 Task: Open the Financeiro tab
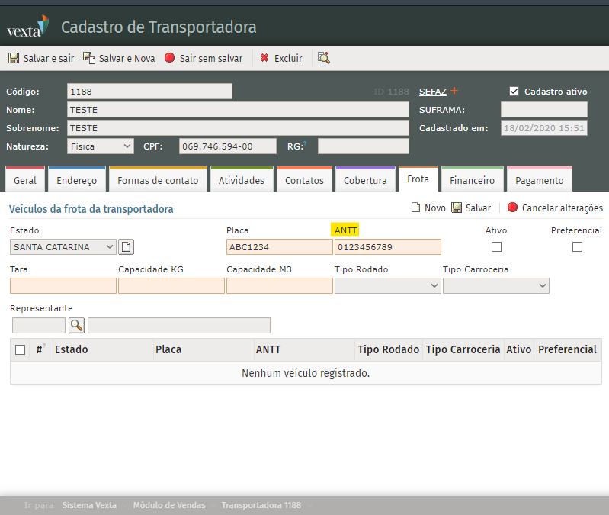coord(472,180)
